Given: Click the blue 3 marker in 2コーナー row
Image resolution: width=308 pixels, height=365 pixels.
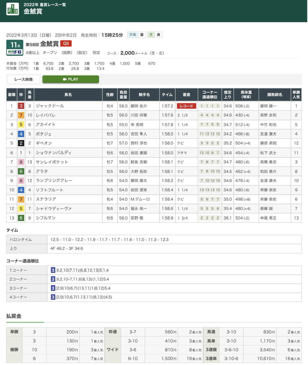Looking at the screenshot, I should click(53, 279).
